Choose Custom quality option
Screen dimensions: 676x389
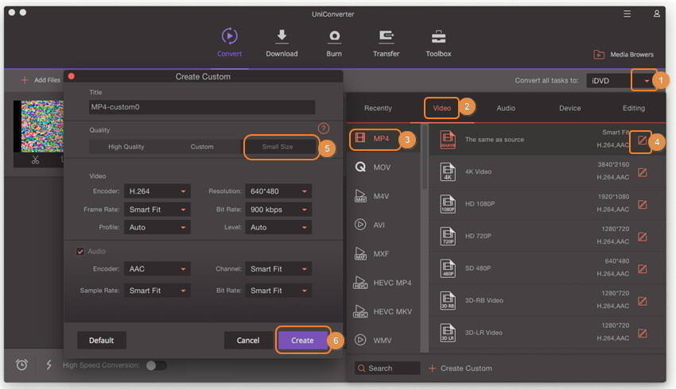click(202, 147)
